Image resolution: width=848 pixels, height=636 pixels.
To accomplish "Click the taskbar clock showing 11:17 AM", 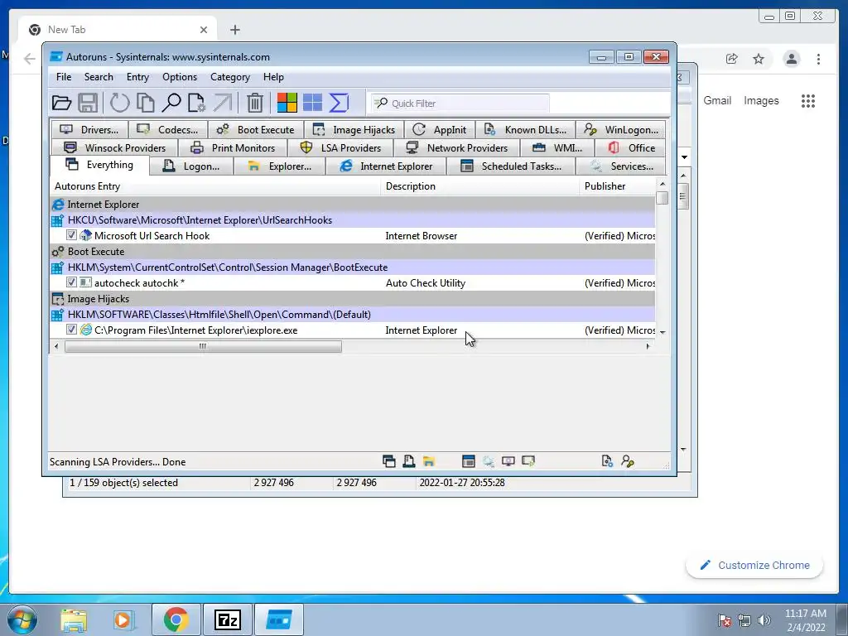I will [x=806, y=619].
